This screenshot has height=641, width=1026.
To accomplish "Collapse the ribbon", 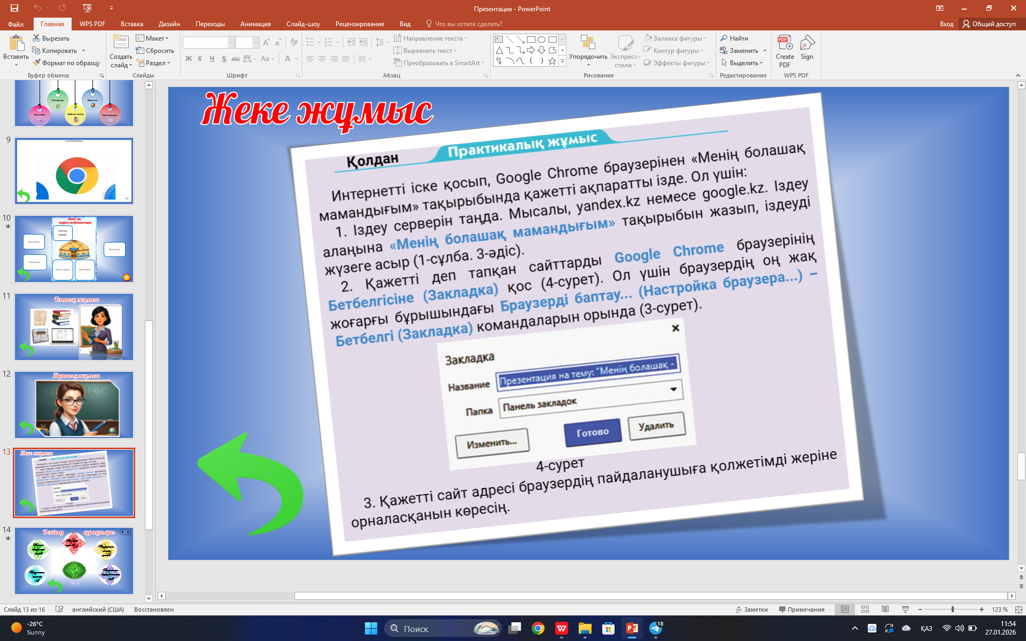I will pyautogui.click(x=1018, y=75).
